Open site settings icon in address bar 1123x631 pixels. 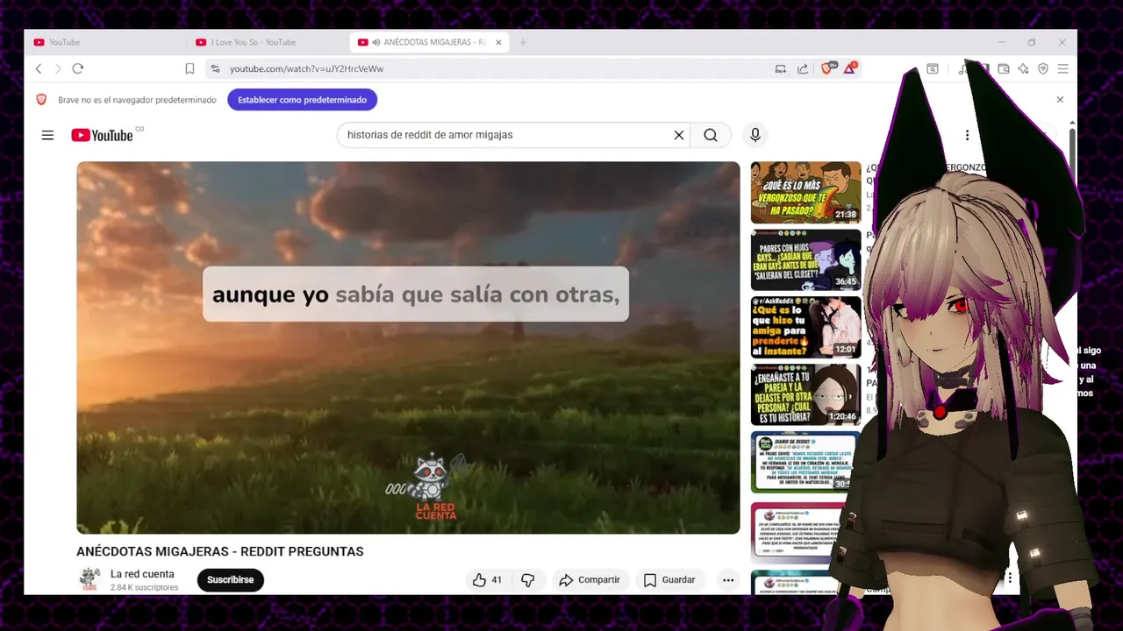(215, 68)
